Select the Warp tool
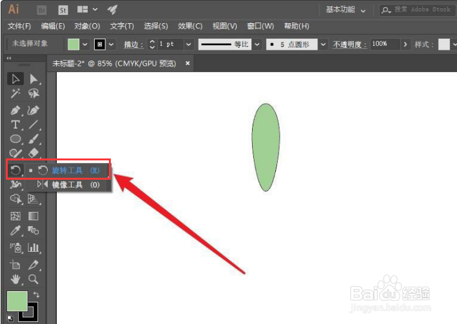 tap(15, 184)
